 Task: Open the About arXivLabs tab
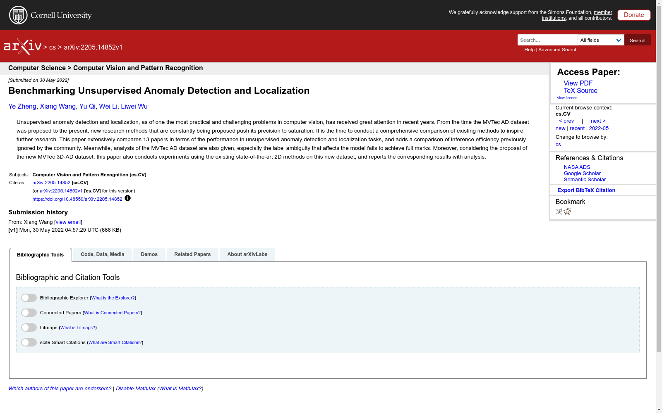(x=247, y=254)
